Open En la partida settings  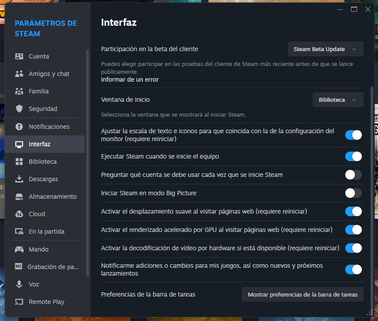point(47,231)
